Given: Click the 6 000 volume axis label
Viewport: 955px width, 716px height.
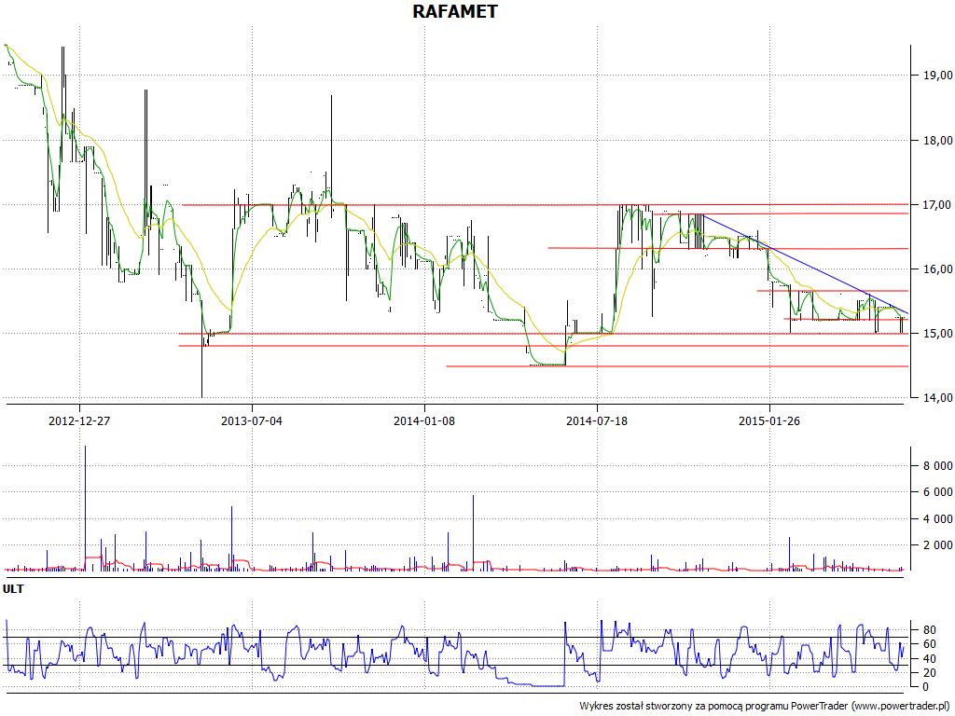Looking at the screenshot, I should tap(938, 492).
